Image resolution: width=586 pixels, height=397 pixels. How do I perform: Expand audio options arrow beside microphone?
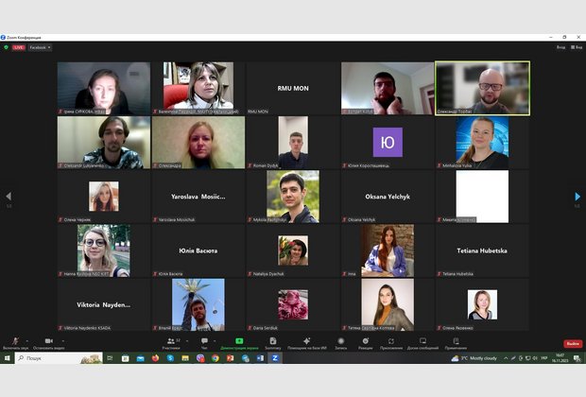[26, 341]
